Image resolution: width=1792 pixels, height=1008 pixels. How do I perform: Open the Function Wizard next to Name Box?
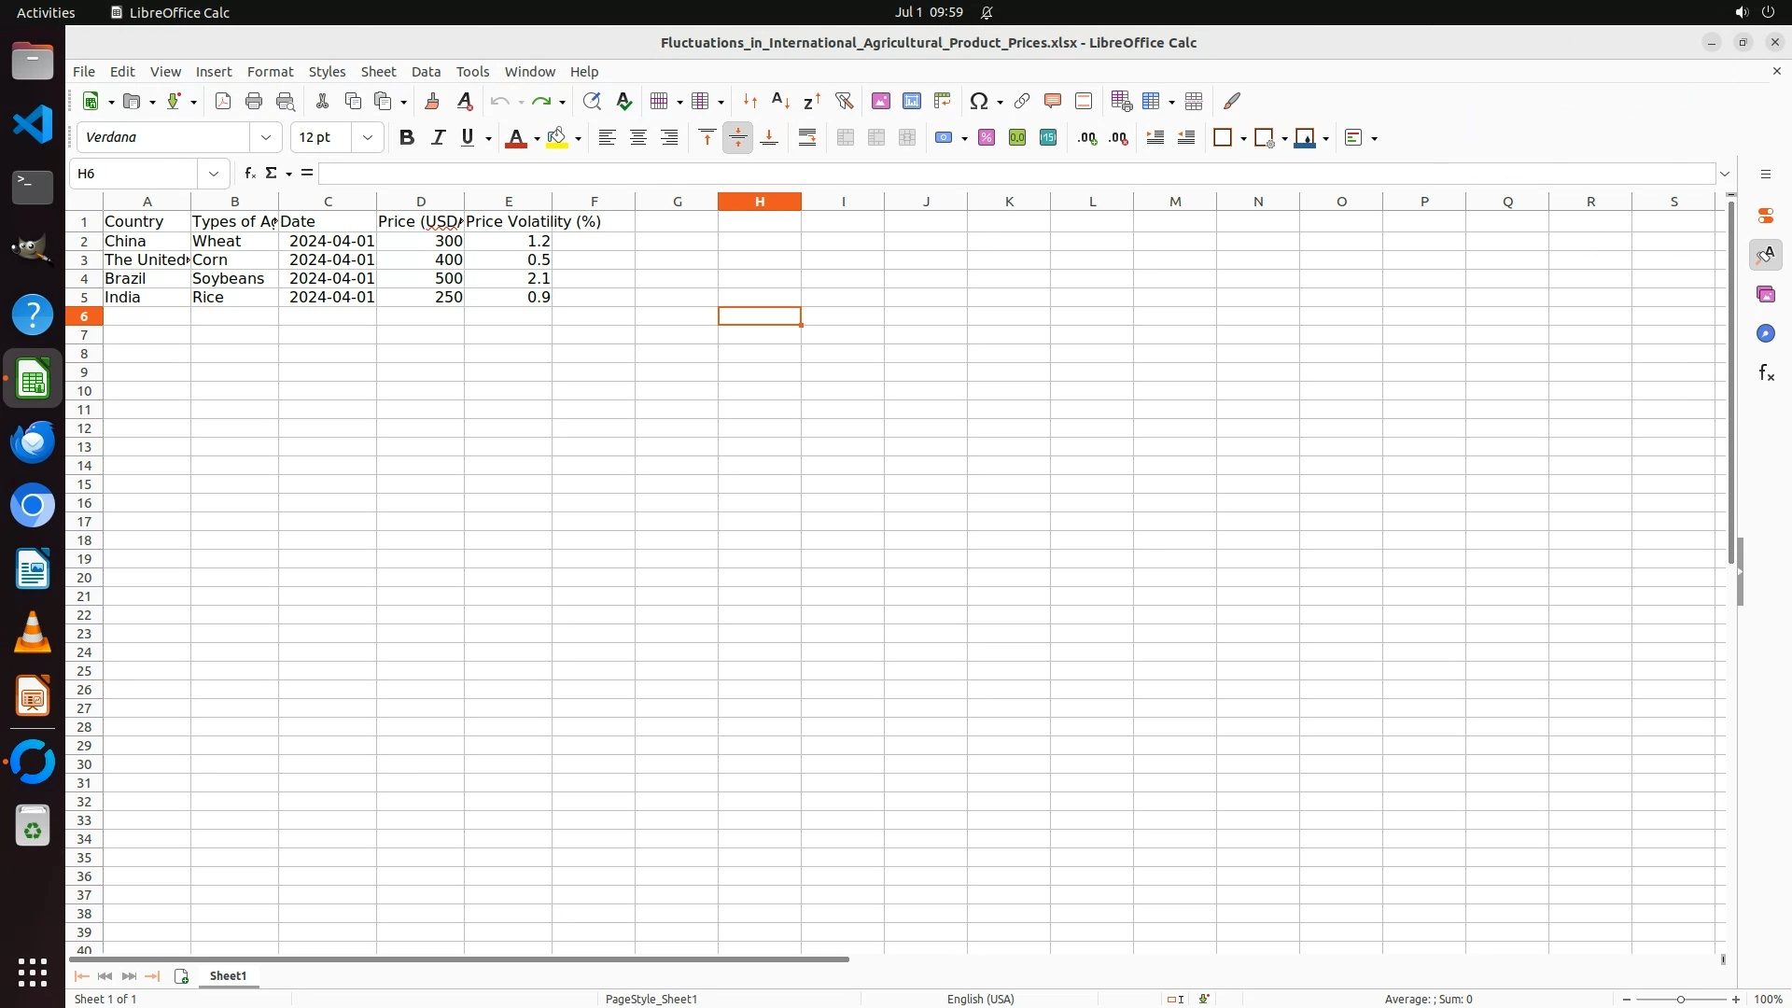tap(249, 174)
